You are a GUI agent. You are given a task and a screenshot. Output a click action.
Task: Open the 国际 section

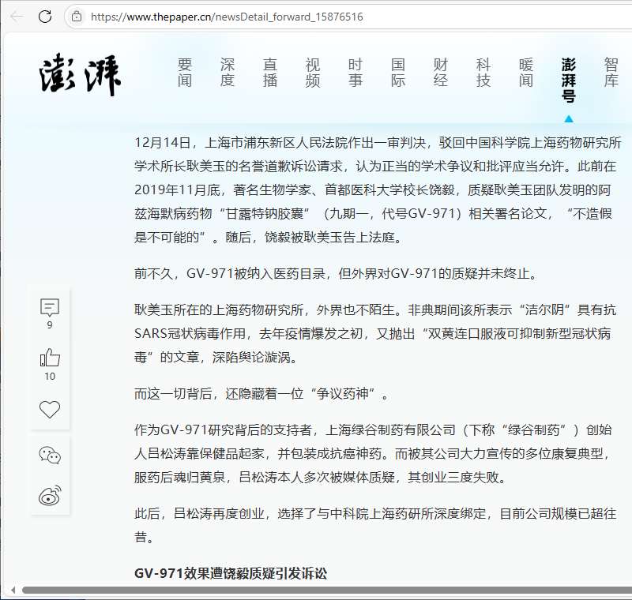[398, 73]
